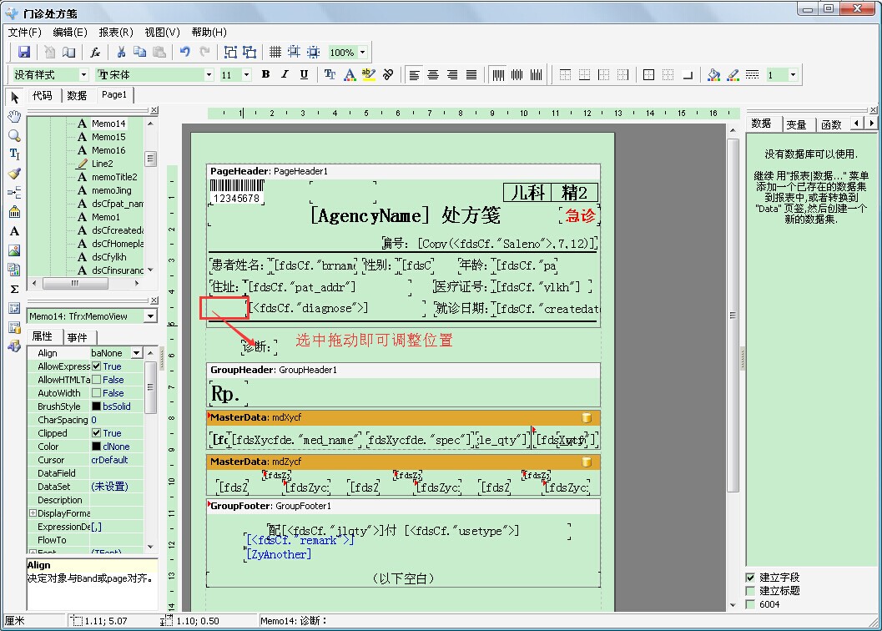Expand the DisplayFormat property
This screenshot has width=882, height=631.
coord(33,513)
